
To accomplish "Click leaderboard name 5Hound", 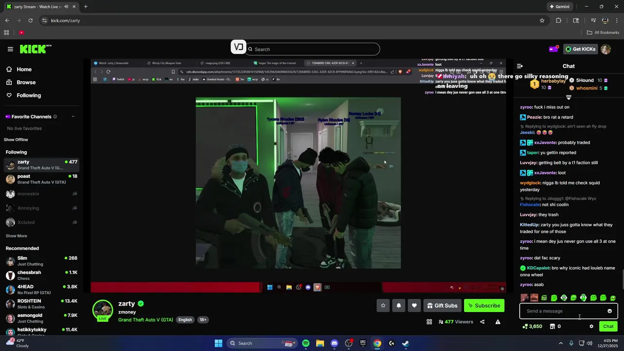I will click(x=585, y=80).
